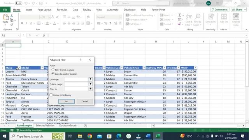Click the Paste clipboard icon
The image size is (249, 140).
tap(5, 17)
